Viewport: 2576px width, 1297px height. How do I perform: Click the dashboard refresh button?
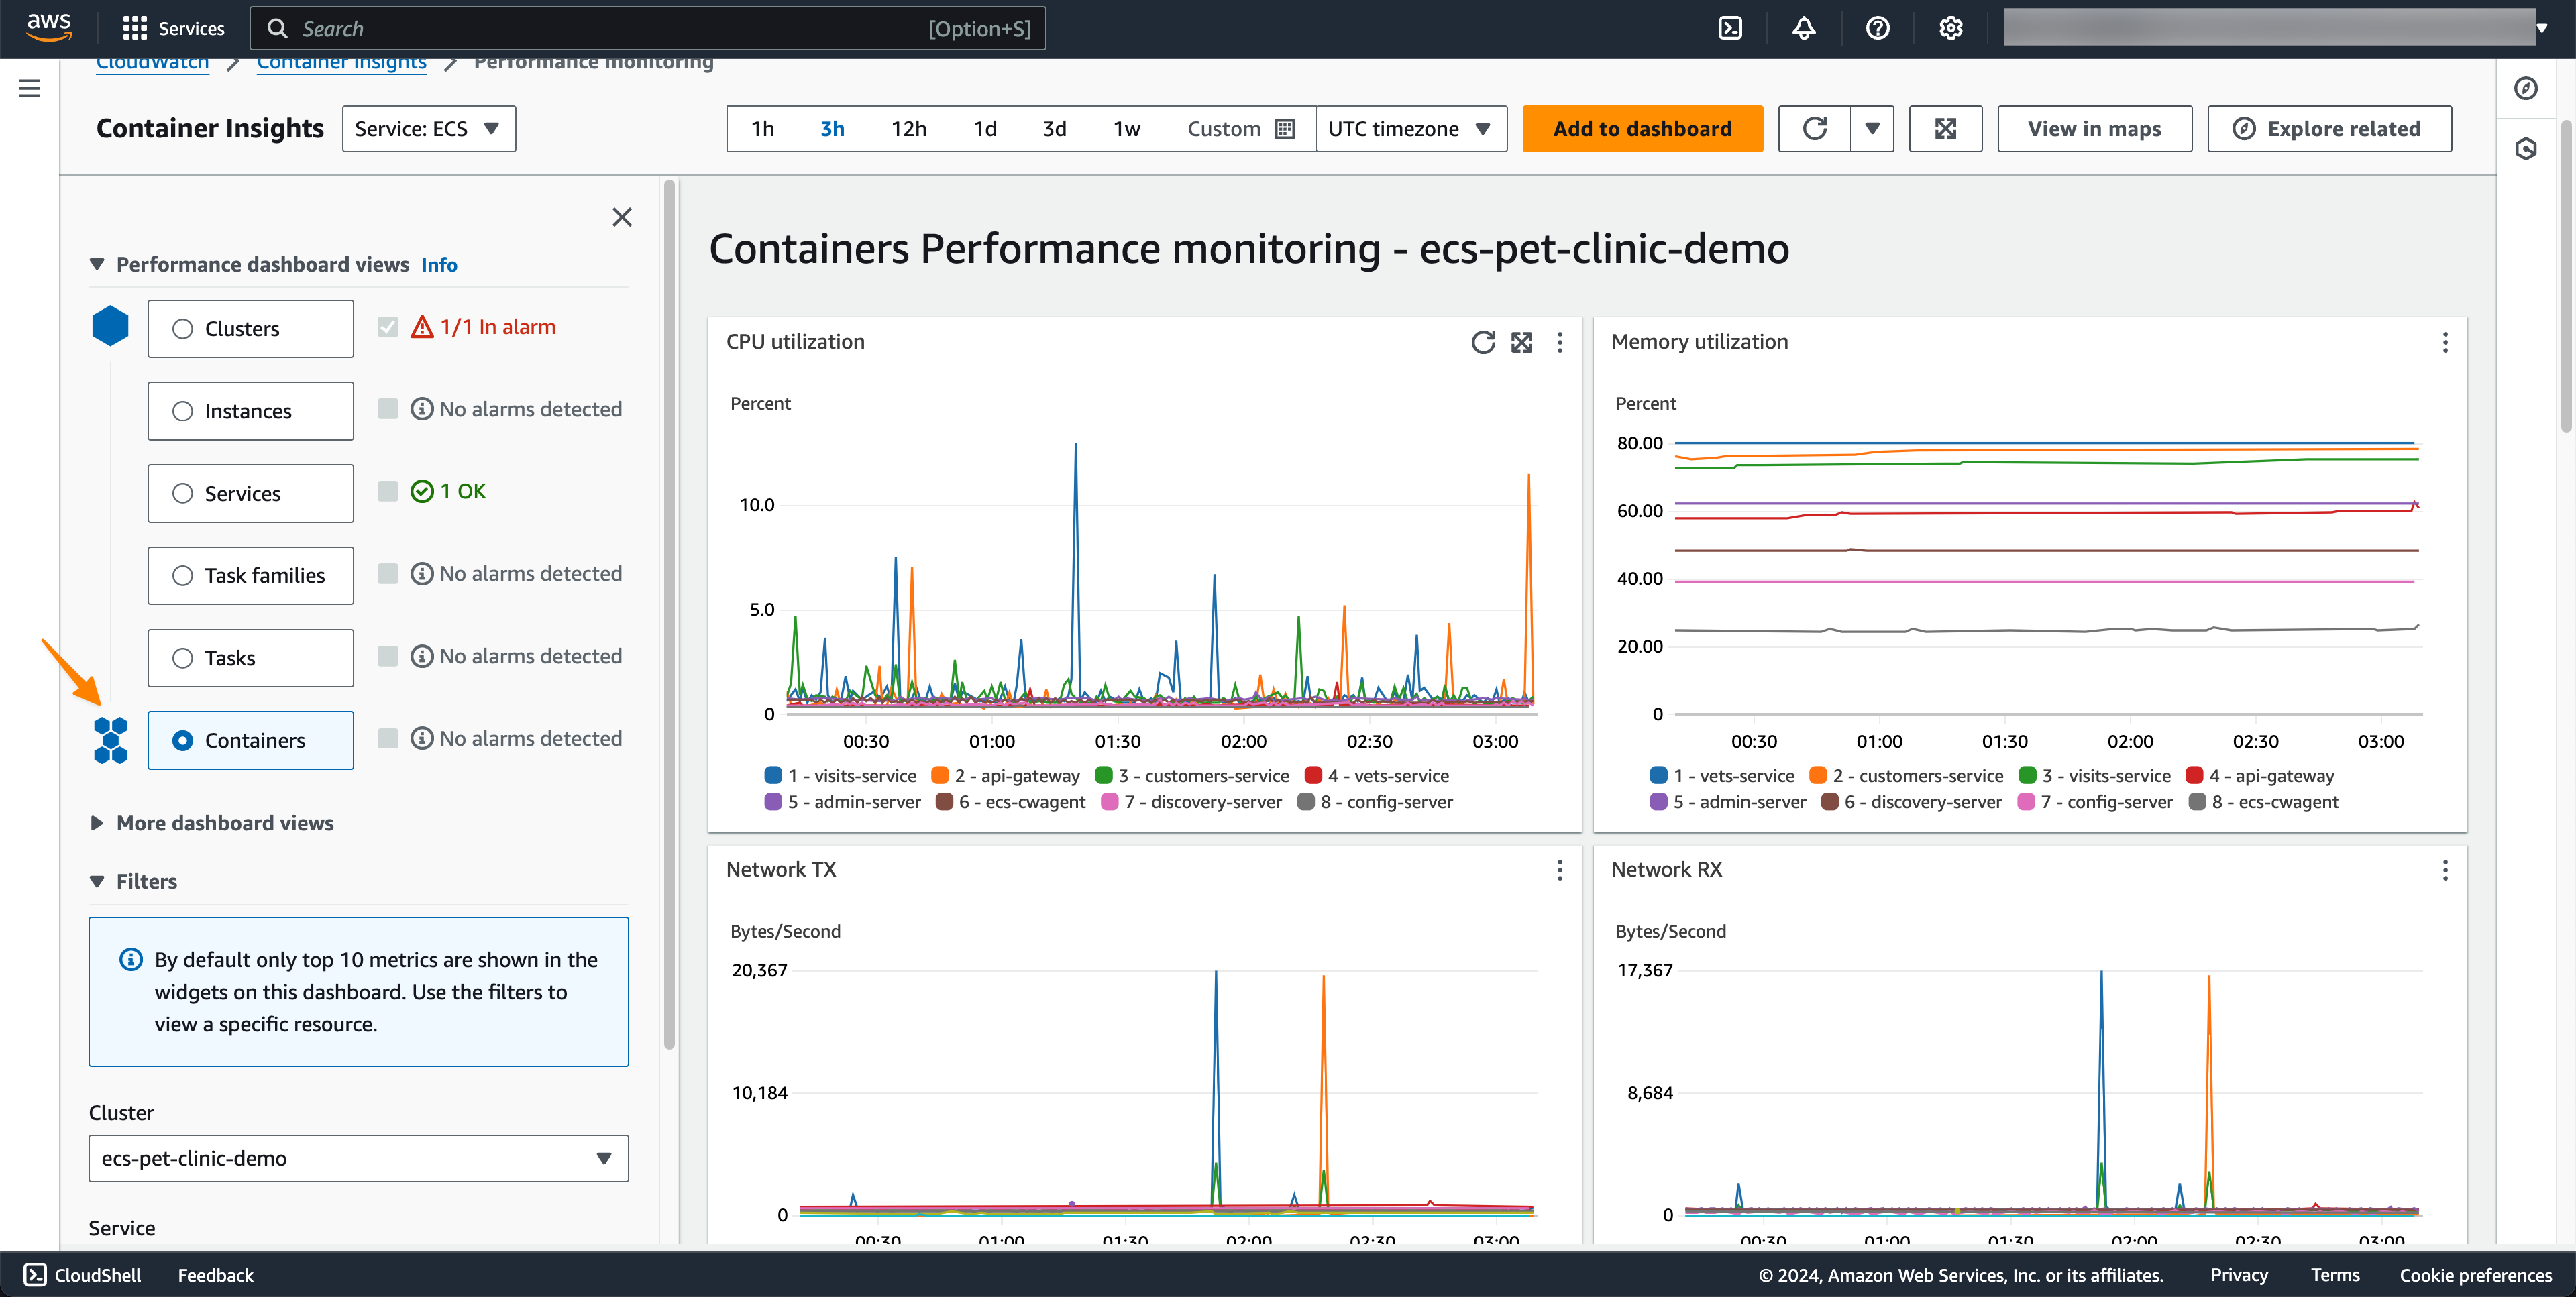coord(1814,129)
